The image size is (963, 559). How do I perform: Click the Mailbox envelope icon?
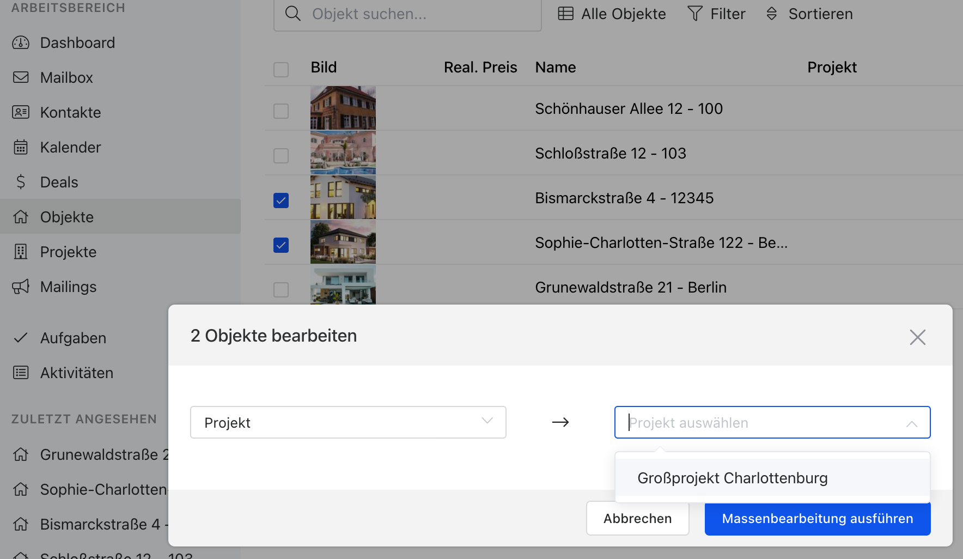coord(21,77)
